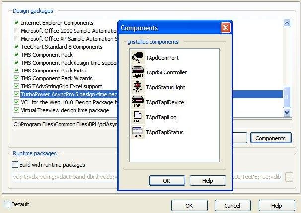Select Virtual Treeview design time package text
The width and height of the screenshot is (301, 213).
coord(65,110)
